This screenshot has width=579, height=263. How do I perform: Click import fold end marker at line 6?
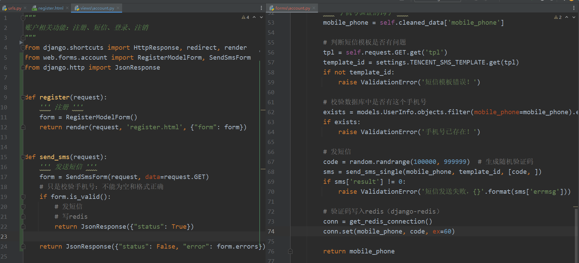[23, 68]
